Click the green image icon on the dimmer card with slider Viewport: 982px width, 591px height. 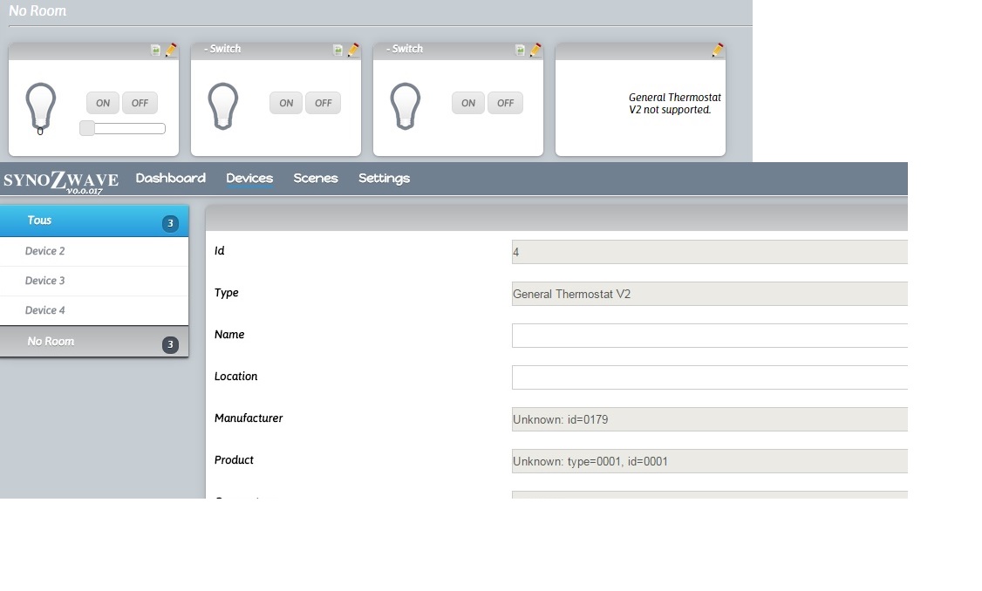155,50
